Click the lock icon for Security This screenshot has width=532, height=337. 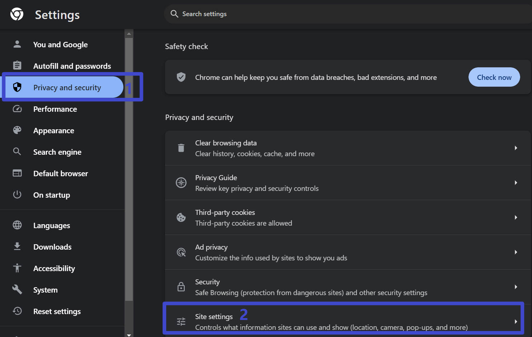click(x=181, y=287)
